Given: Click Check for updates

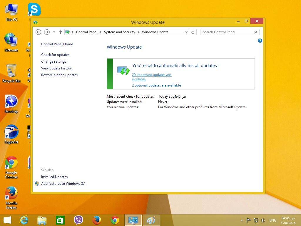Looking at the screenshot, I should pos(55,54).
